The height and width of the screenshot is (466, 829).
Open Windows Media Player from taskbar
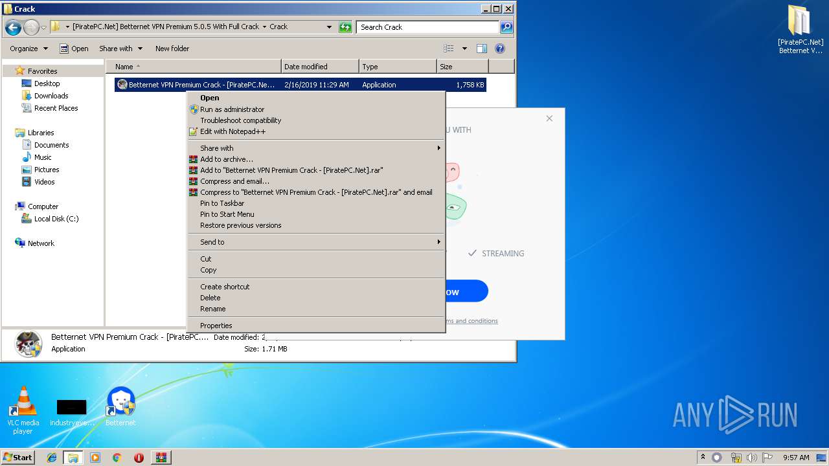(95, 458)
